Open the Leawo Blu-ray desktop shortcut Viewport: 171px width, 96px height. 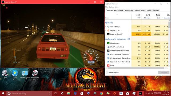pos(15,75)
